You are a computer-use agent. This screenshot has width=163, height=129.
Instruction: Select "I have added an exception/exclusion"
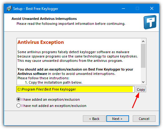(48, 99)
